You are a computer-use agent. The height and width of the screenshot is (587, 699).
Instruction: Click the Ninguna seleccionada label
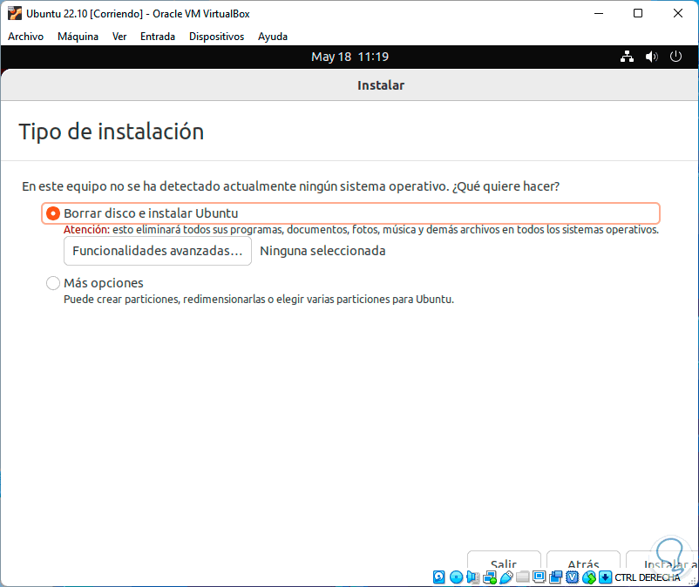[322, 251]
